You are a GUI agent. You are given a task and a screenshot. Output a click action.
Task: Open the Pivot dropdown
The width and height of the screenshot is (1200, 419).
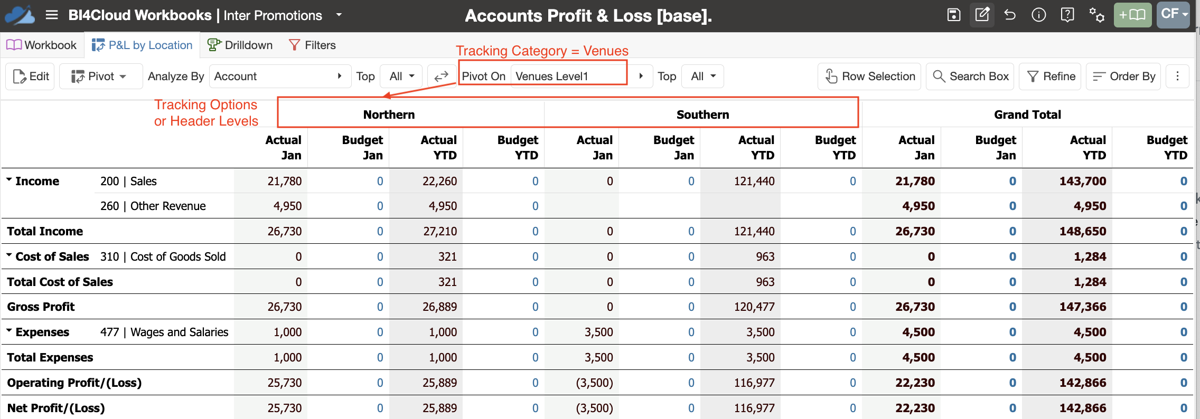[100, 77]
